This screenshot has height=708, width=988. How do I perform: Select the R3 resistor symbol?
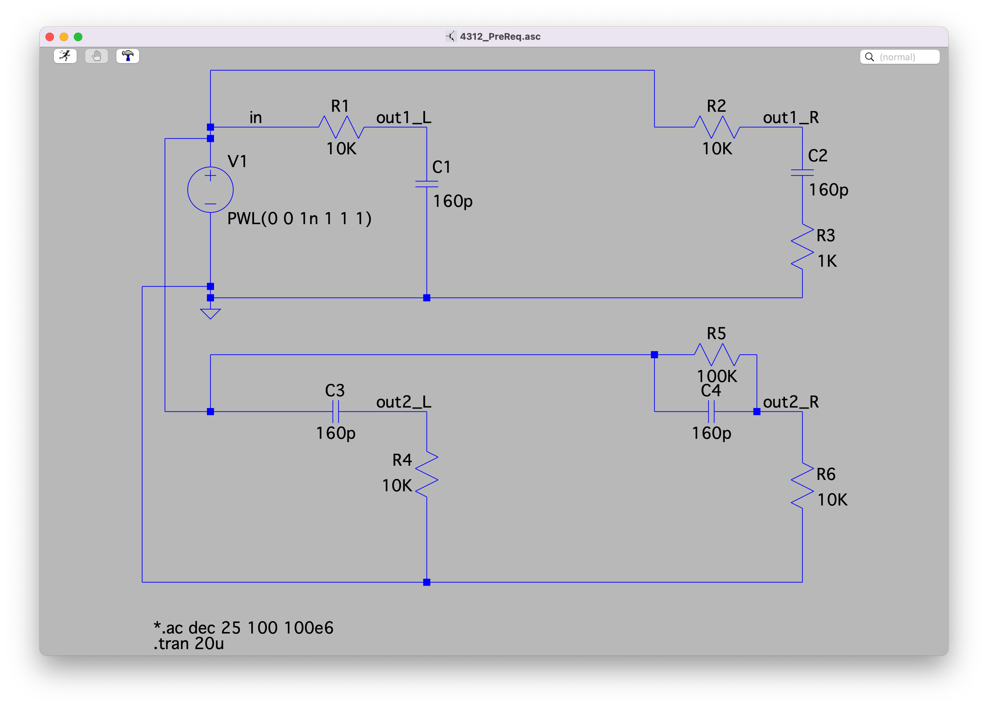802,247
